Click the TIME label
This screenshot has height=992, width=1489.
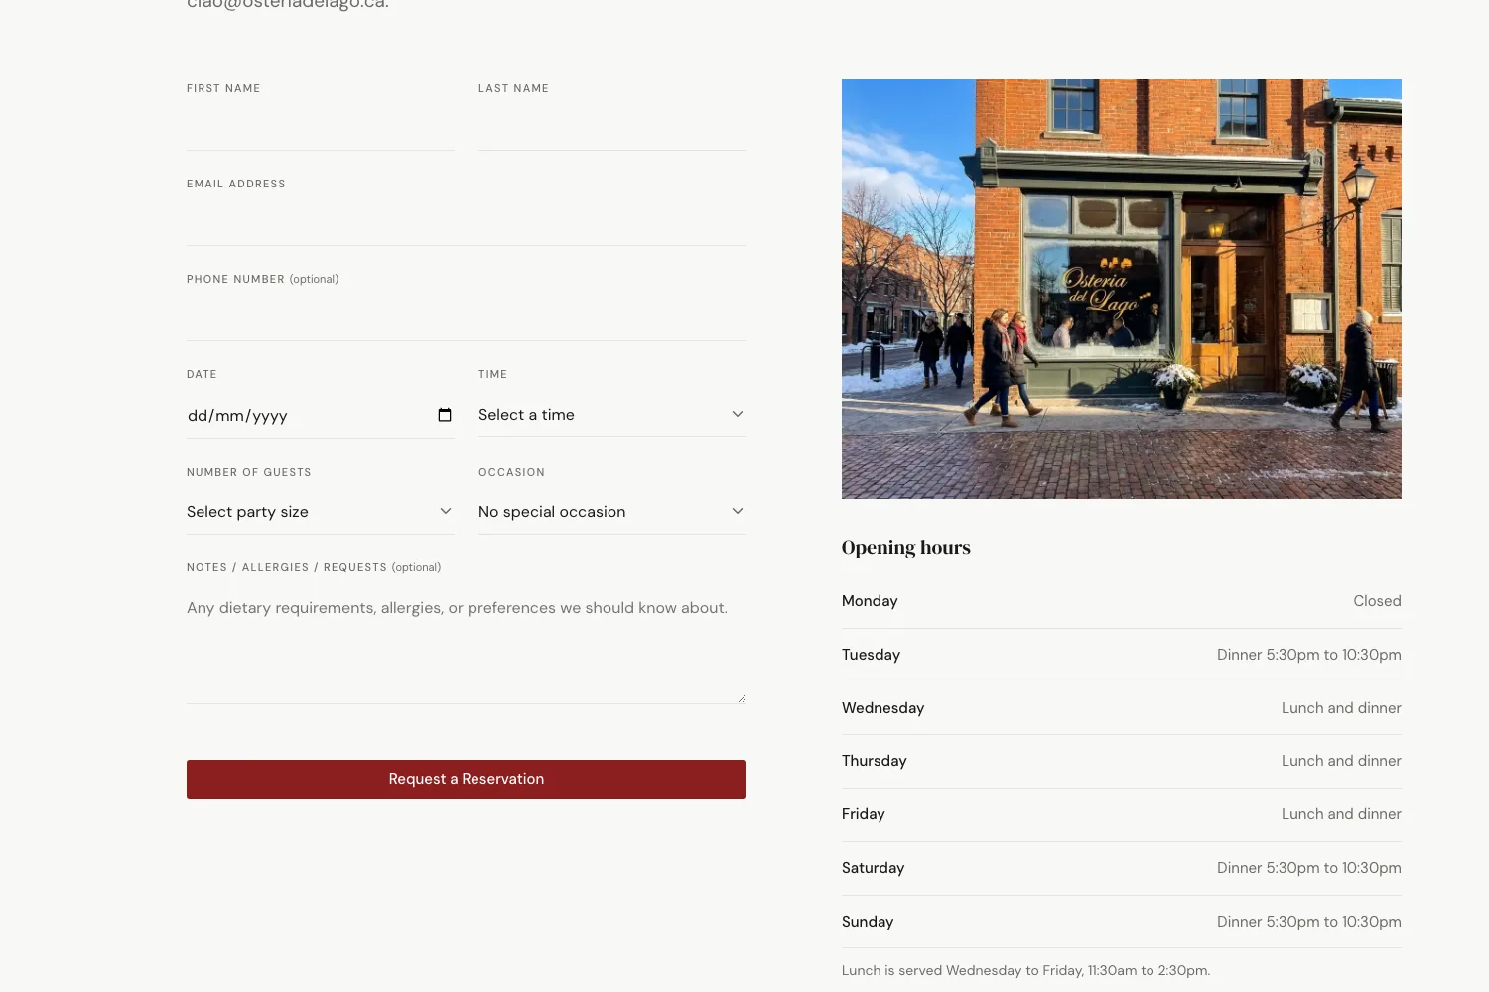492,374
